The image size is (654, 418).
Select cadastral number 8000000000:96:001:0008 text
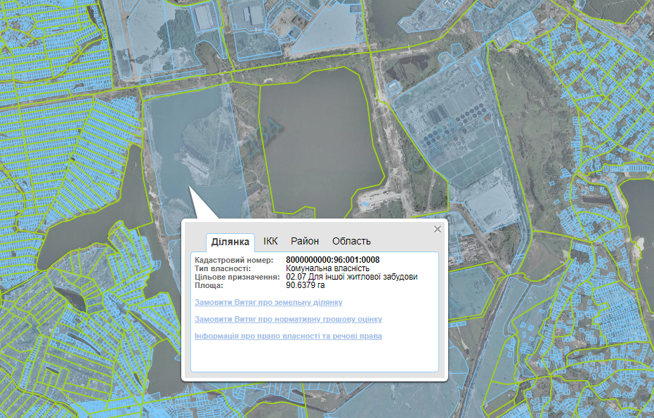point(333,260)
